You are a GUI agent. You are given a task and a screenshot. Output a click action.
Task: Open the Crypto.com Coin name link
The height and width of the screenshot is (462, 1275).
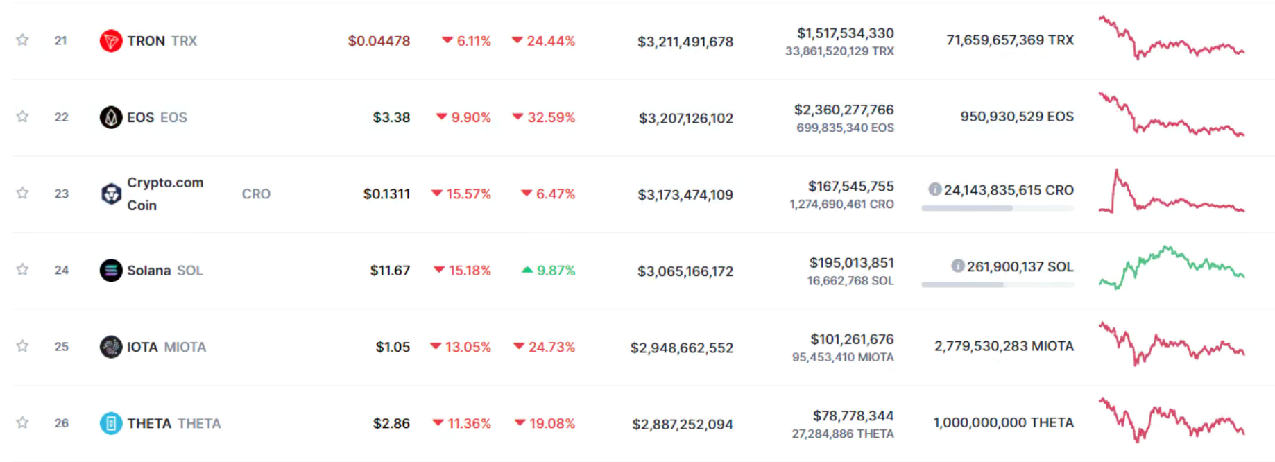tap(165, 194)
